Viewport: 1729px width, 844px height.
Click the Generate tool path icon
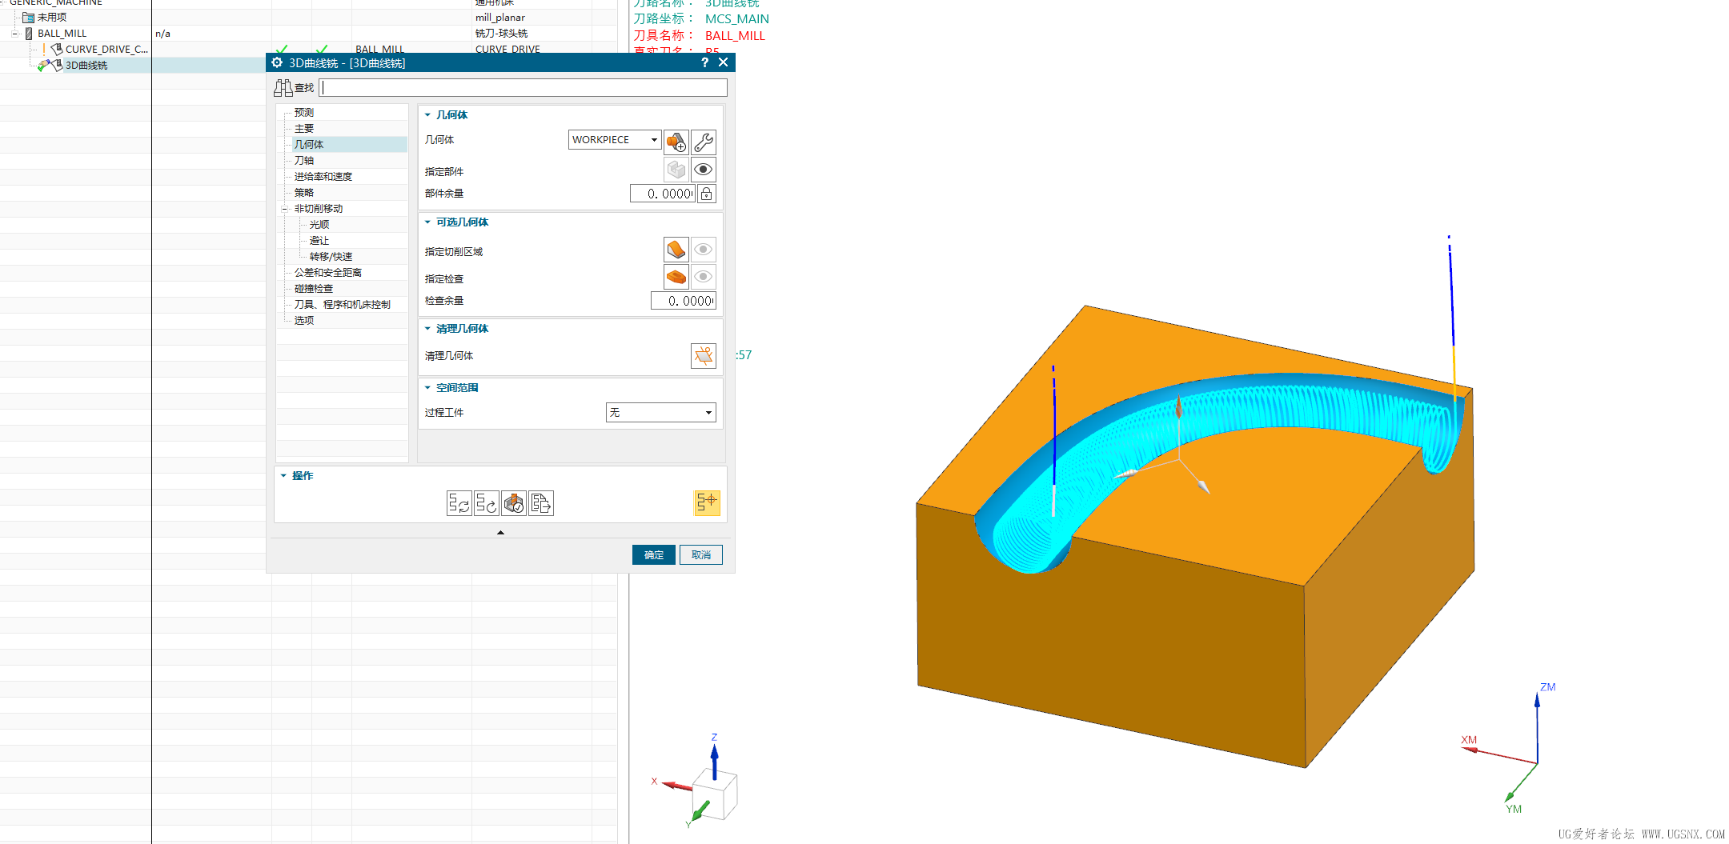point(459,503)
